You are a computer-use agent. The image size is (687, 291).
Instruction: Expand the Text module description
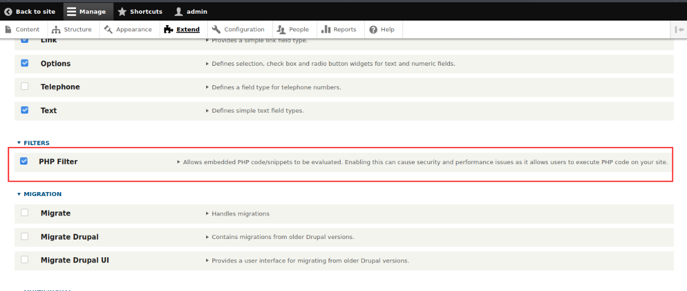254,110
